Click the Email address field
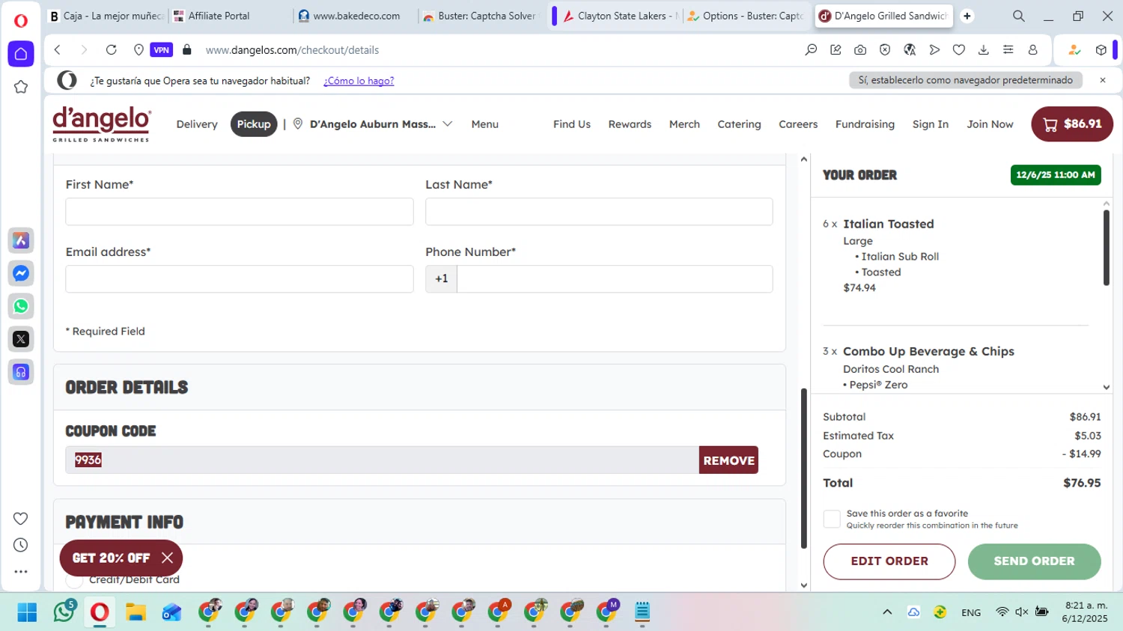Image resolution: width=1123 pixels, height=631 pixels. (x=240, y=279)
